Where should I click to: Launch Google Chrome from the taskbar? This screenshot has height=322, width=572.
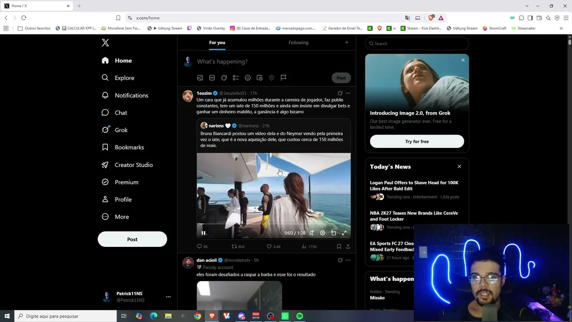tap(198, 316)
